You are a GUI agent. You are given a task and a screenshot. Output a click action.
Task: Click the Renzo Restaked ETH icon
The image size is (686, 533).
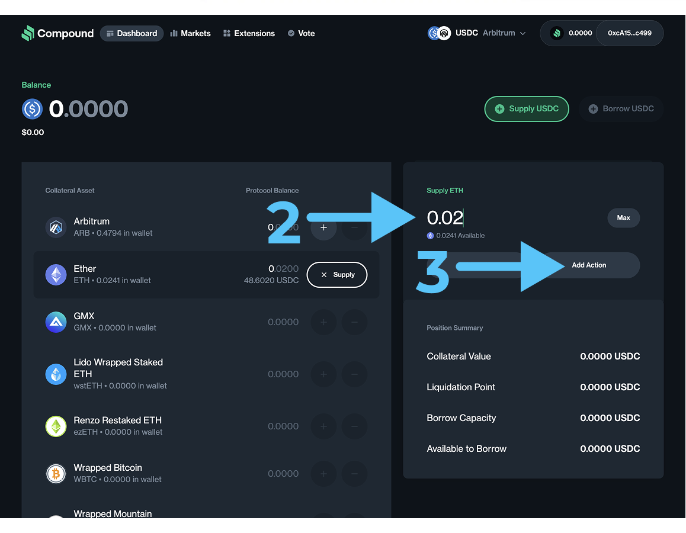tap(56, 426)
